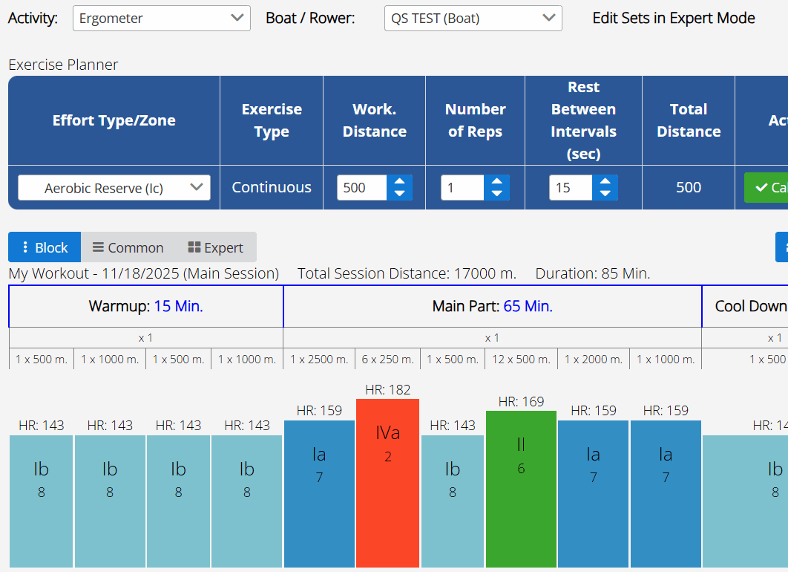Select the red IVa intensity block
This screenshot has height=572, width=788.
(x=387, y=483)
